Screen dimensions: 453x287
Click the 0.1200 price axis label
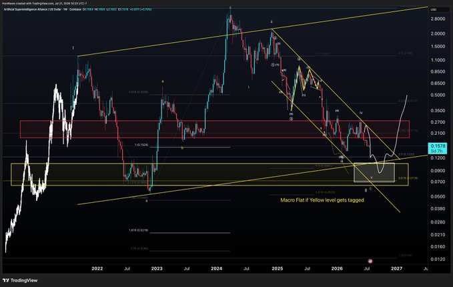pyautogui.click(x=438, y=158)
